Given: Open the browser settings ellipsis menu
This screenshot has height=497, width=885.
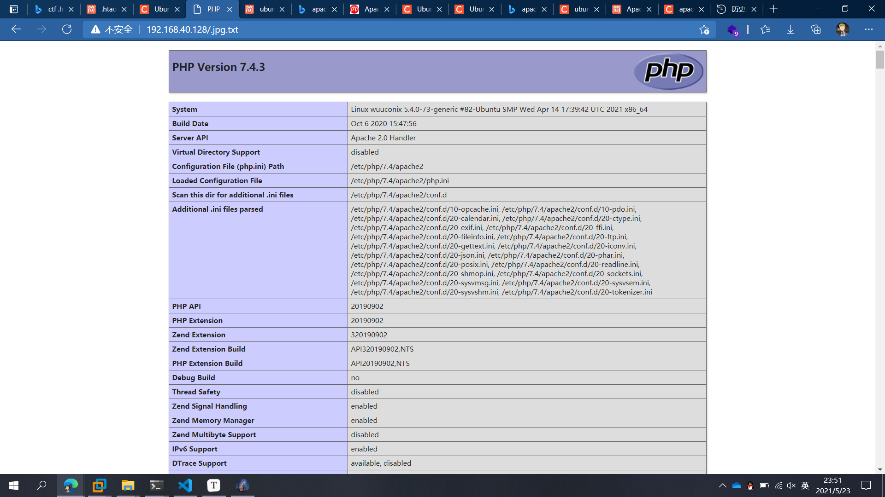Looking at the screenshot, I should (x=869, y=29).
